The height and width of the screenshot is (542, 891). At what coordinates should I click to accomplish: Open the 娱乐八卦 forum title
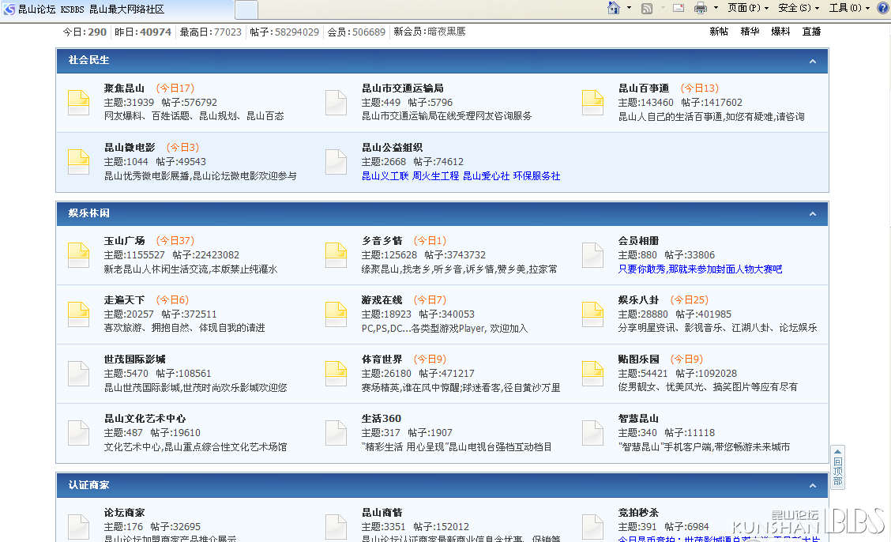click(x=639, y=300)
